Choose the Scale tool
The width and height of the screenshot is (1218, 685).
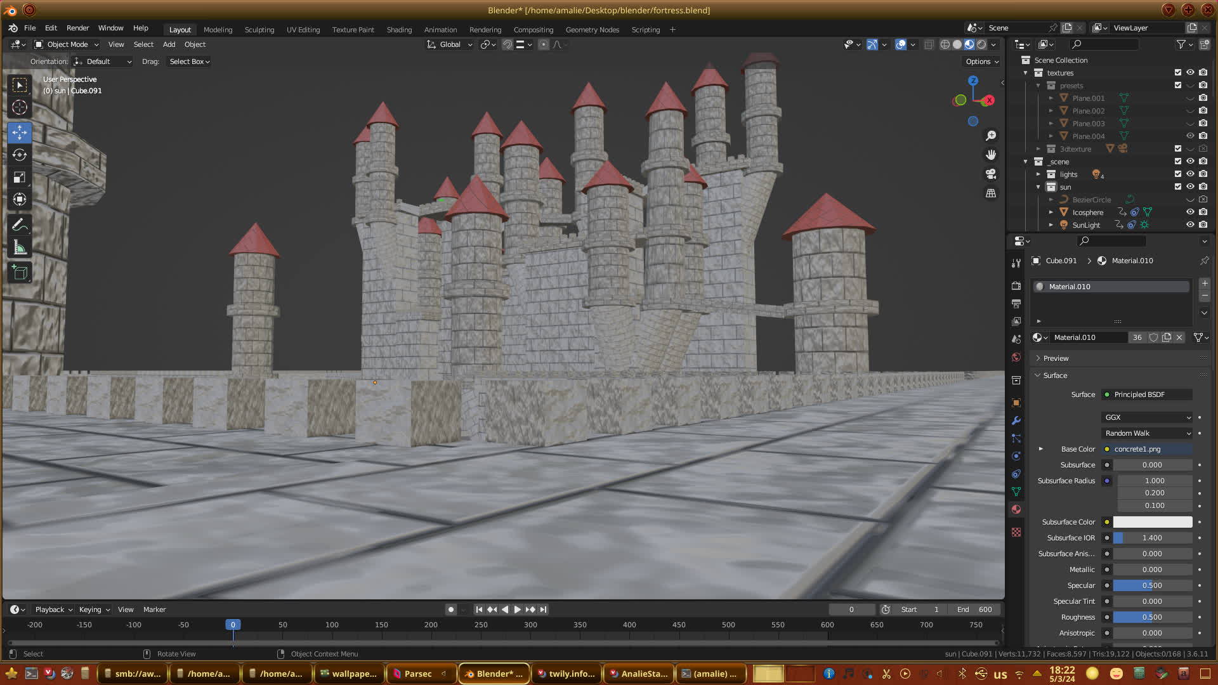(20, 178)
